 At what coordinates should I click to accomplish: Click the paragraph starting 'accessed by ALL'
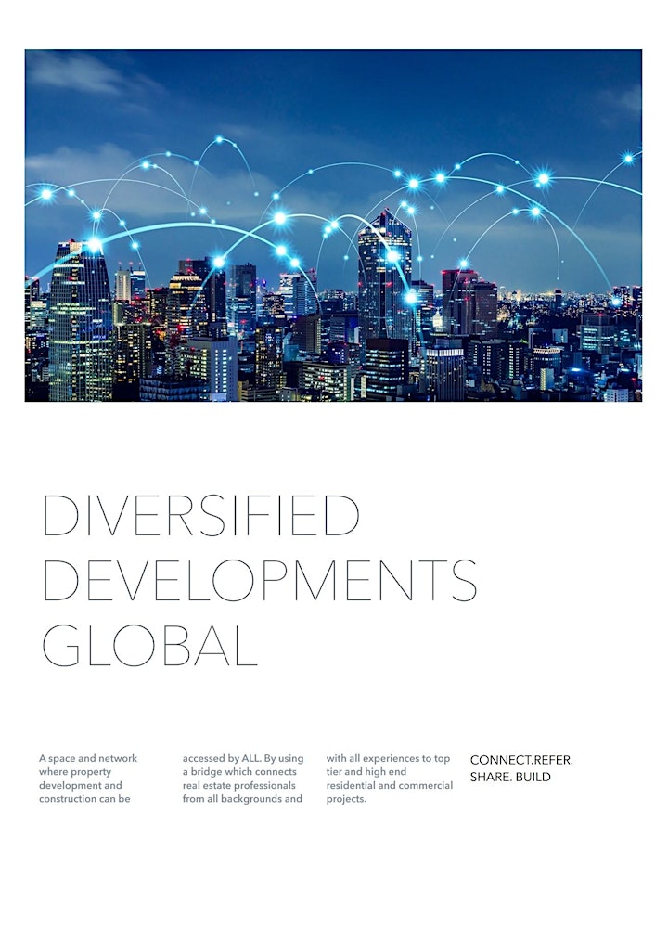click(x=243, y=779)
